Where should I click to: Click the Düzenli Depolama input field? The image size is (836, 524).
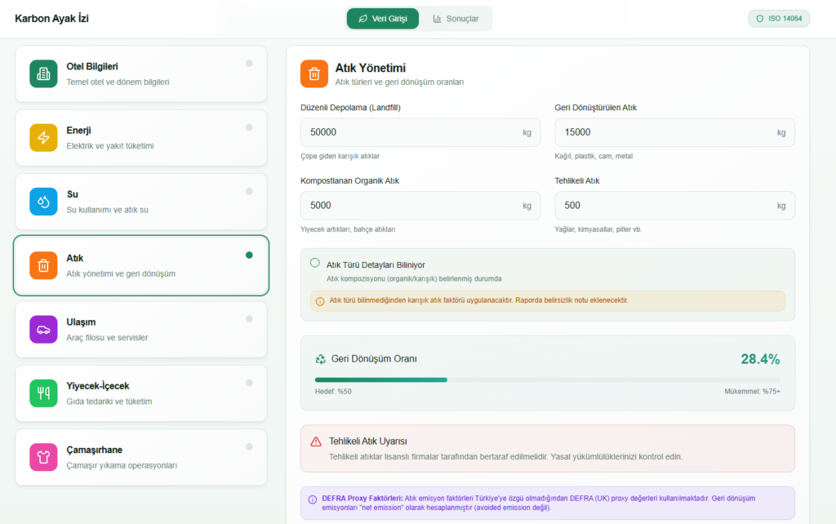(408, 132)
